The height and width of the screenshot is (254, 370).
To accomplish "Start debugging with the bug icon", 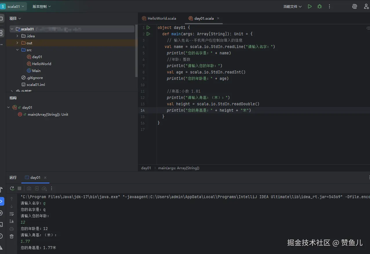I will click(319, 6).
